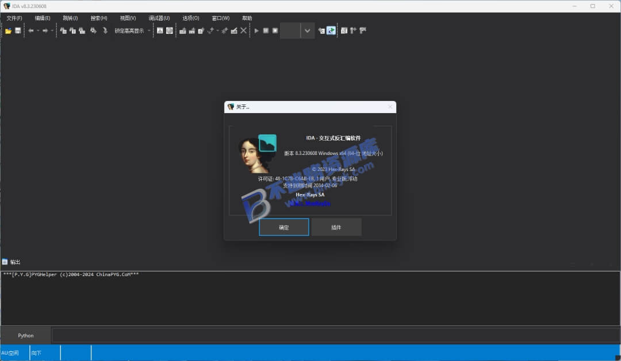Toggle the highlighted green-arrow C icon
This screenshot has height=361, width=621.
331,30
